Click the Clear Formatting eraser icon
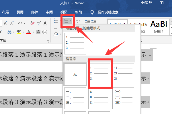The height and width of the screenshot is (114, 172). [32, 23]
